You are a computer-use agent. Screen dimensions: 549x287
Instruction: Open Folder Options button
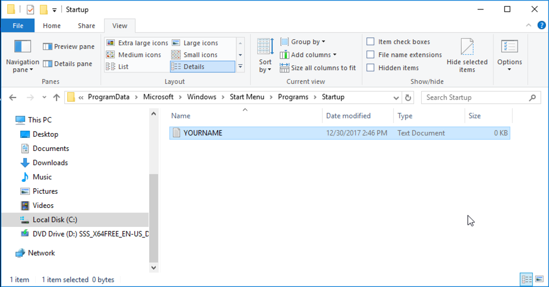509,56
